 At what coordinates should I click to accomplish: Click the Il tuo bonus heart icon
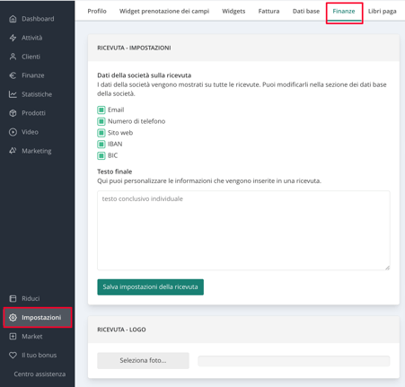[x=13, y=356]
